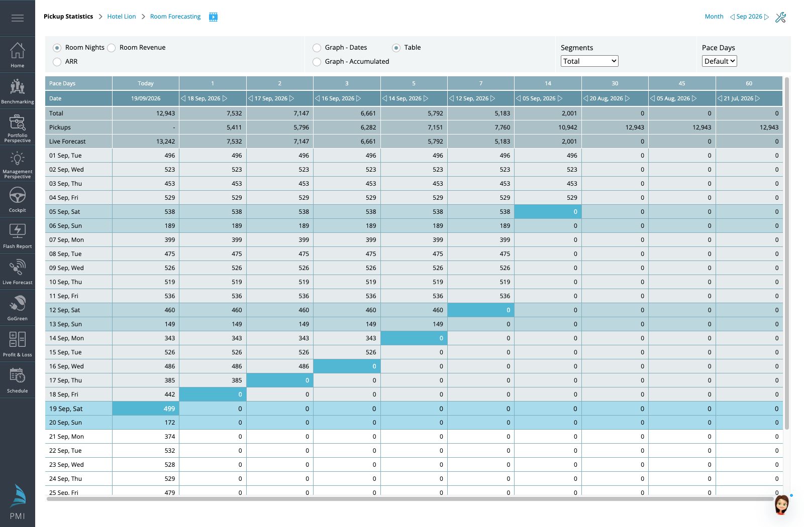Open Schedule in sidebar

tap(18, 380)
